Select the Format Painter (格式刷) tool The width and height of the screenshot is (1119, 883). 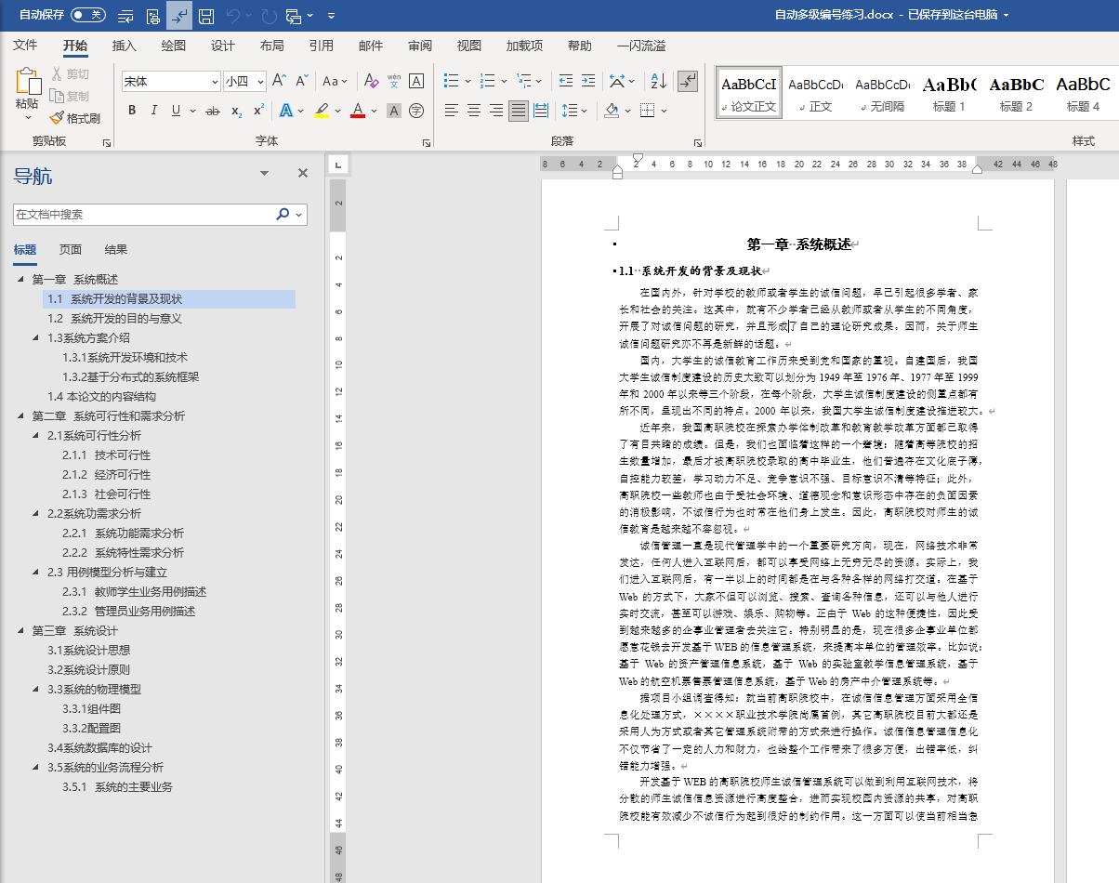[74, 118]
